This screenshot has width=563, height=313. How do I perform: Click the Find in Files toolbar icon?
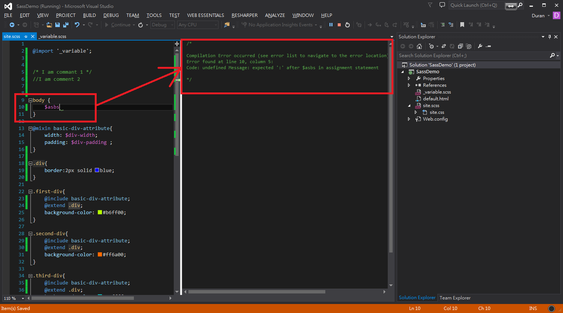pos(227,25)
